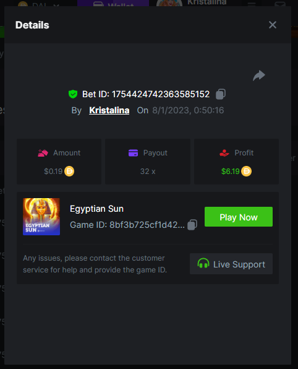The height and width of the screenshot is (369, 298).
Task: Click the share arrow icon
Action: click(x=259, y=76)
